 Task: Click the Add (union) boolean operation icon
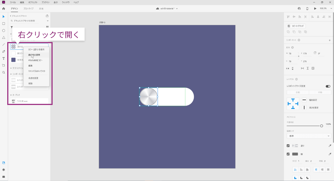(x=288, y=32)
